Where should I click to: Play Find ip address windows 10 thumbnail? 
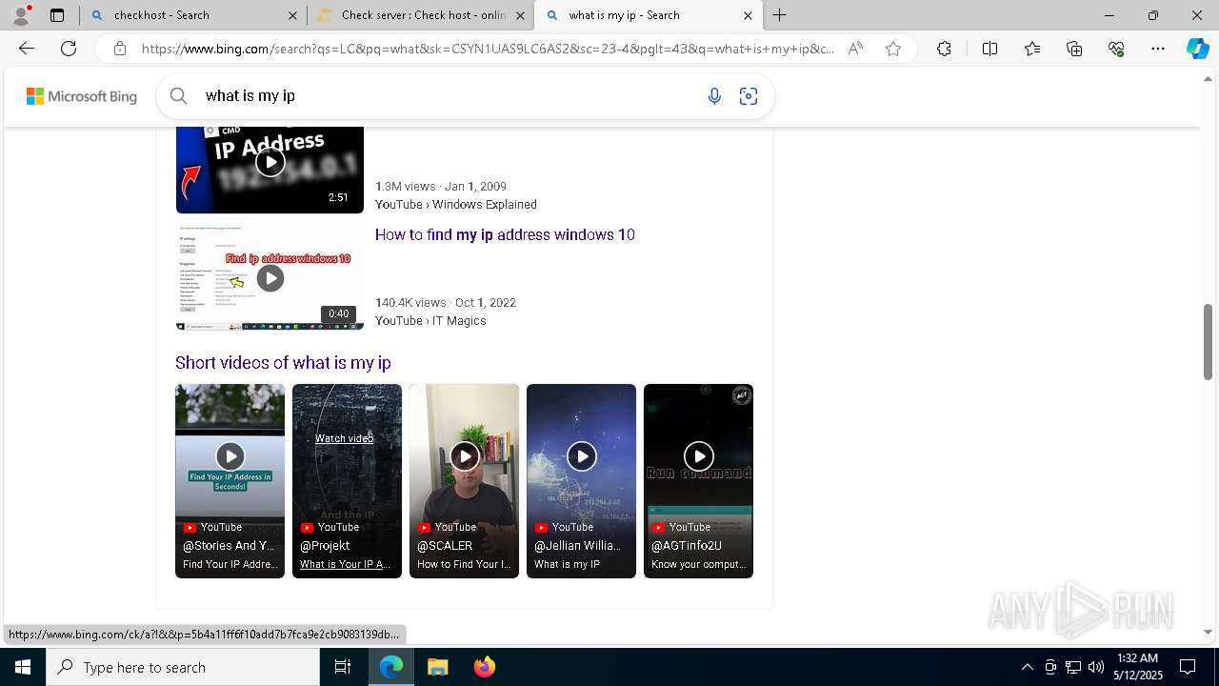[270, 278]
